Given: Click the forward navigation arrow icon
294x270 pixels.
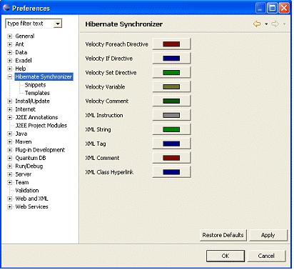Looking at the screenshot, I should click(275, 24).
